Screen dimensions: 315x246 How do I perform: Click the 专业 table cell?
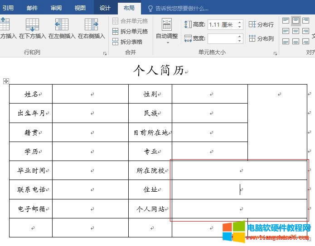click(150, 151)
